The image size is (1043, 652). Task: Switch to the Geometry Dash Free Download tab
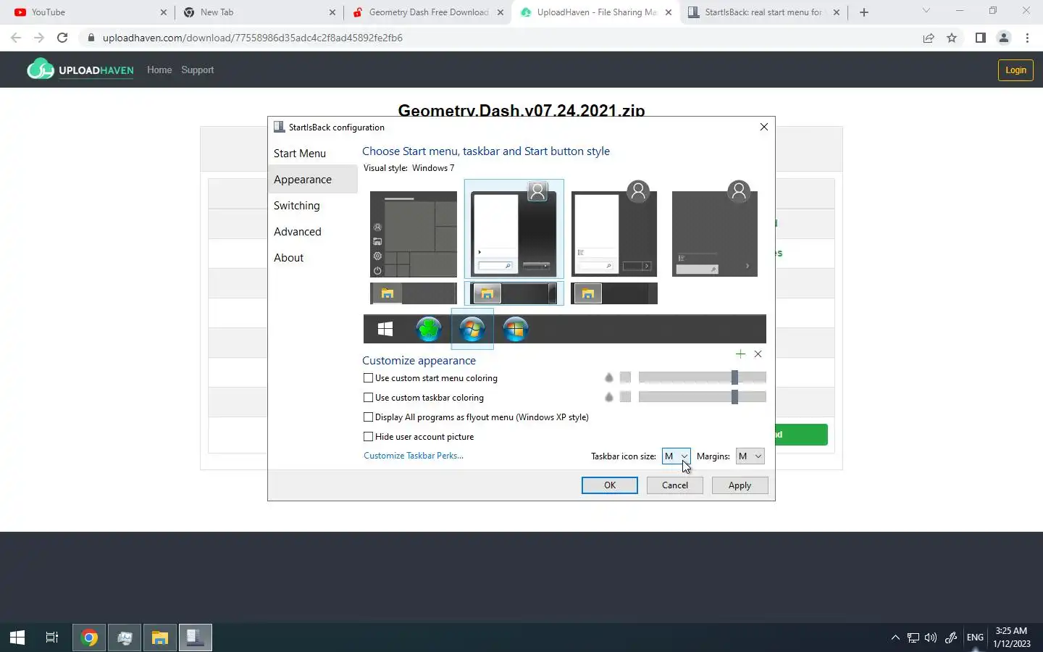427,12
